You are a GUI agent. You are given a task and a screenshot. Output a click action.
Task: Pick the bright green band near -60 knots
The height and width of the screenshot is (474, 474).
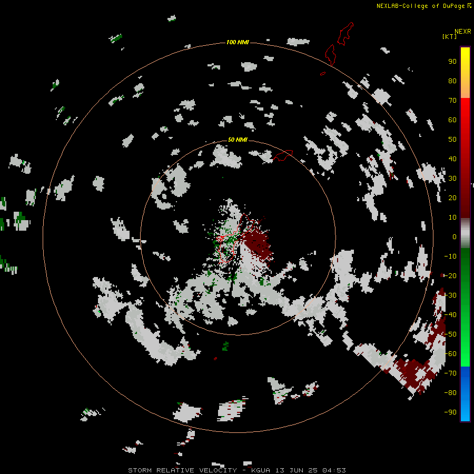point(465,352)
